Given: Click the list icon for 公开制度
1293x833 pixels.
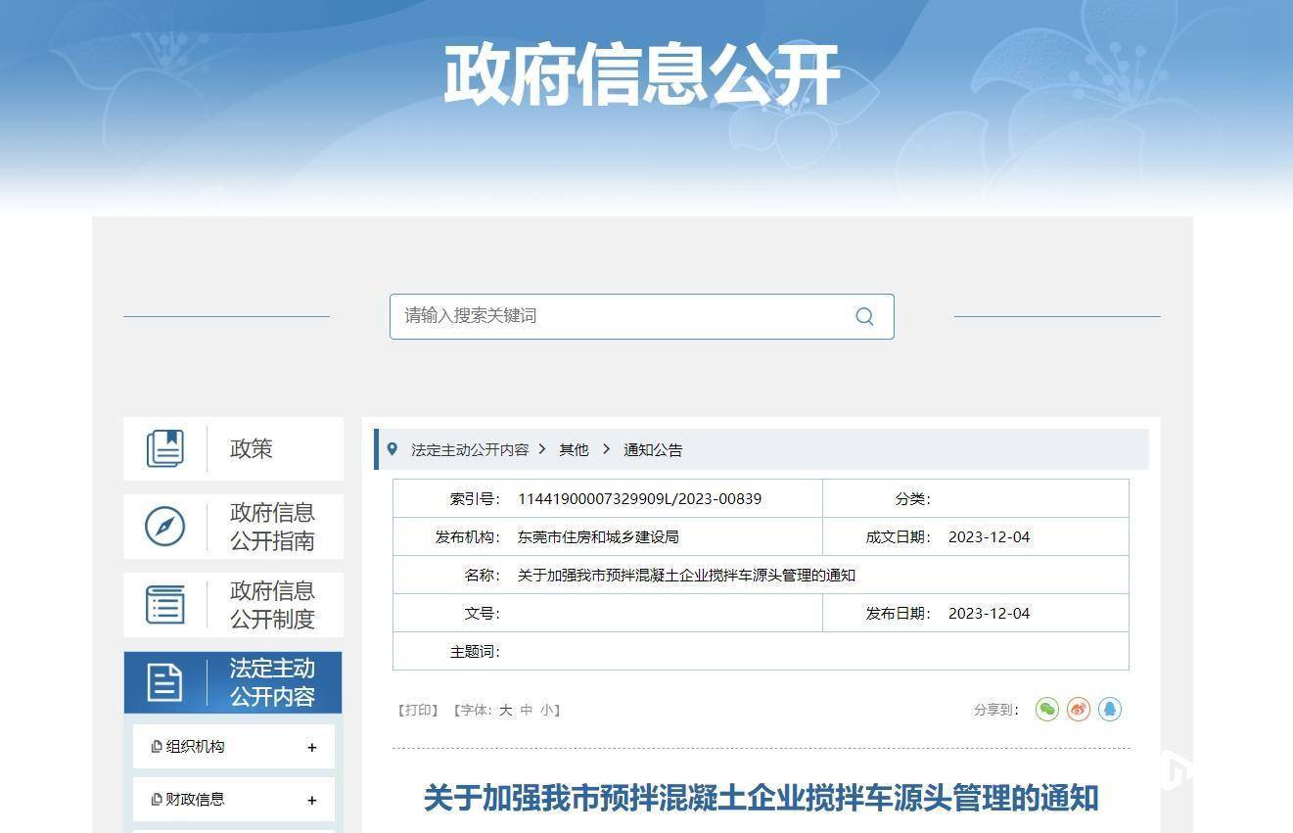Looking at the screenshot, I should (x=164, y=604).
